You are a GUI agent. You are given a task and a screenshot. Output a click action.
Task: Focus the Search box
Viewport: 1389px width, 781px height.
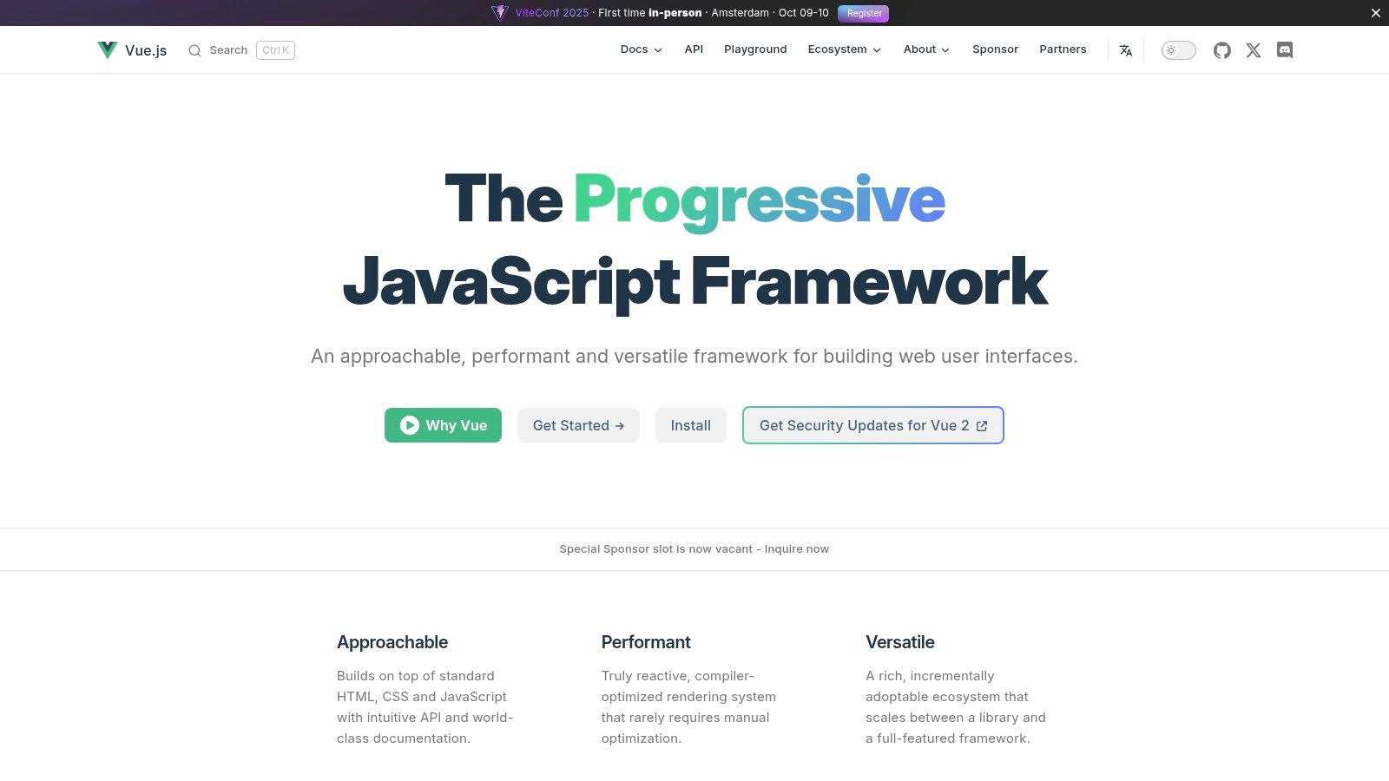pyautogui.click(x=241, y=50)
